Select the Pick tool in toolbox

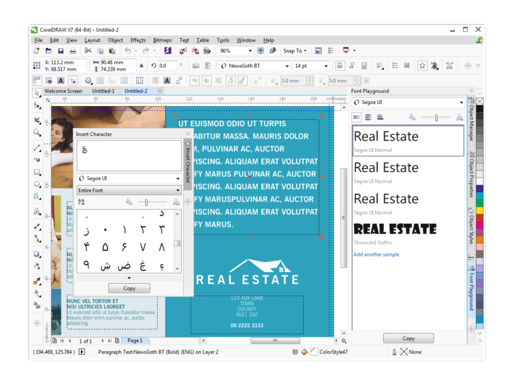point(37,93)
